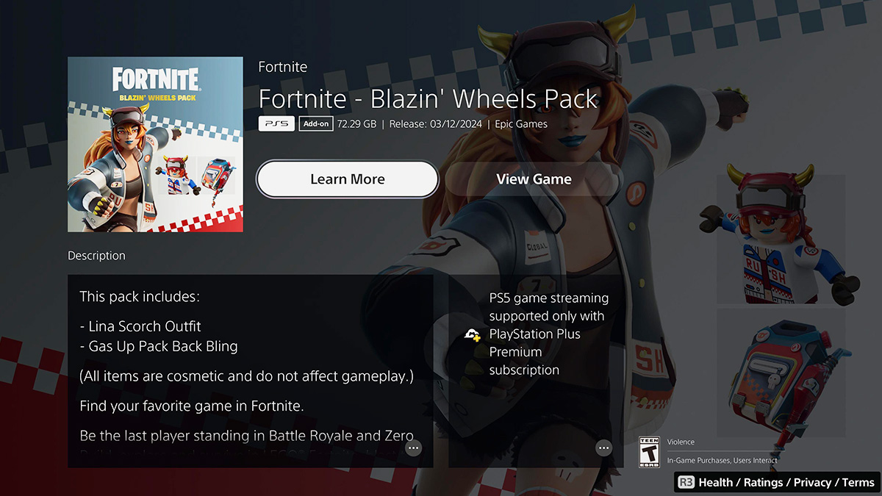Expand the description box with its ellipsis button
This screenshot has width=882, height=496.
coord(413,448)
